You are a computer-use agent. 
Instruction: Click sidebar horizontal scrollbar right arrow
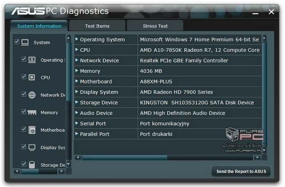tap(61, 171)
